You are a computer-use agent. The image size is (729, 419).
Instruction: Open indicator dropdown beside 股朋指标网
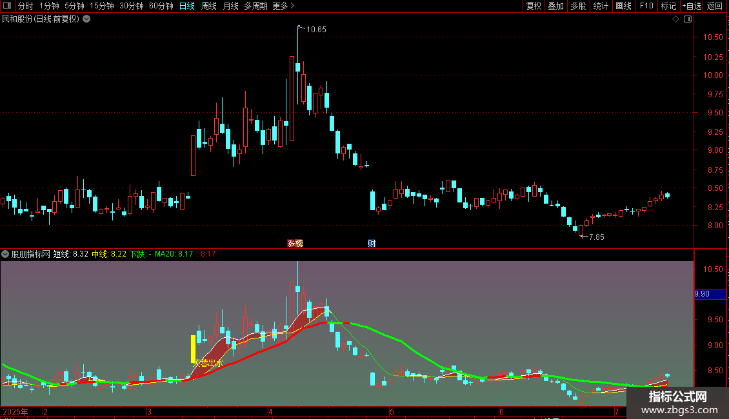click(5, 254)
